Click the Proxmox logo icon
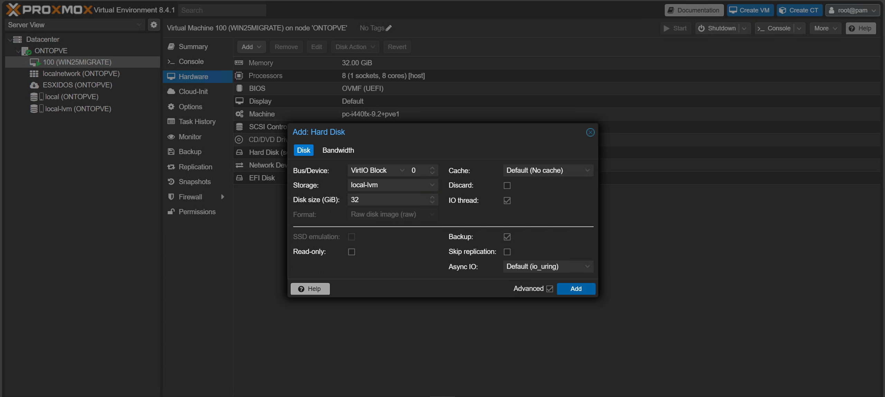Viewport: 885px width, 397px height. coord(13,10)
